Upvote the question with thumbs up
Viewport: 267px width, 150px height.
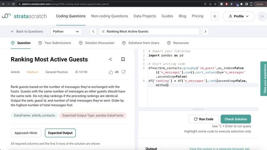[111, 72]
